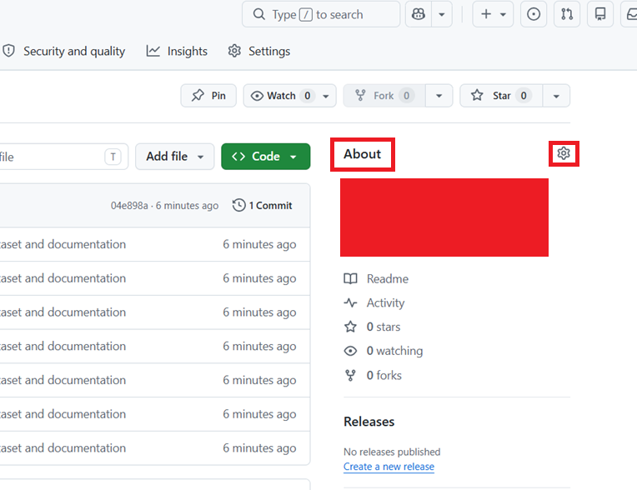Edit About details with the gear icon

[564, 153]
